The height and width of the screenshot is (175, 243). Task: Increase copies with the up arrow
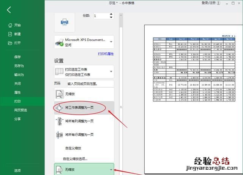111,14
